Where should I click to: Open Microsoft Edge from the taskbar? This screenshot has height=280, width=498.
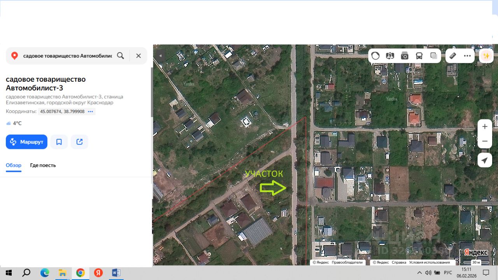pos(45,273)
